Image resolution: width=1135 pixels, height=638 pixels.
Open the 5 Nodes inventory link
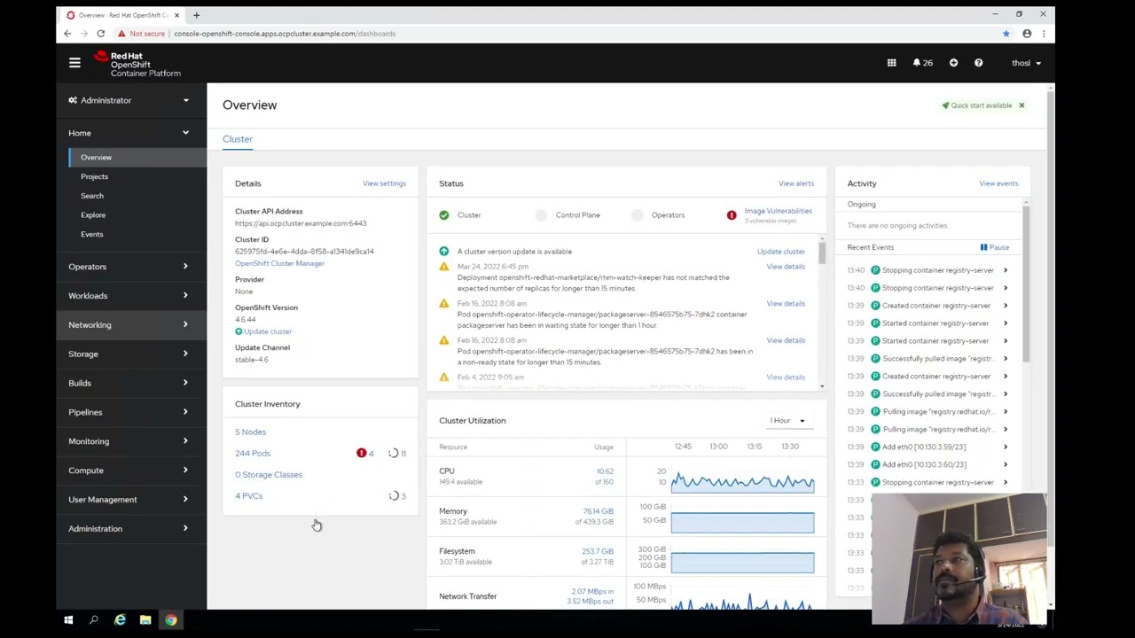(x=250, y=432)
